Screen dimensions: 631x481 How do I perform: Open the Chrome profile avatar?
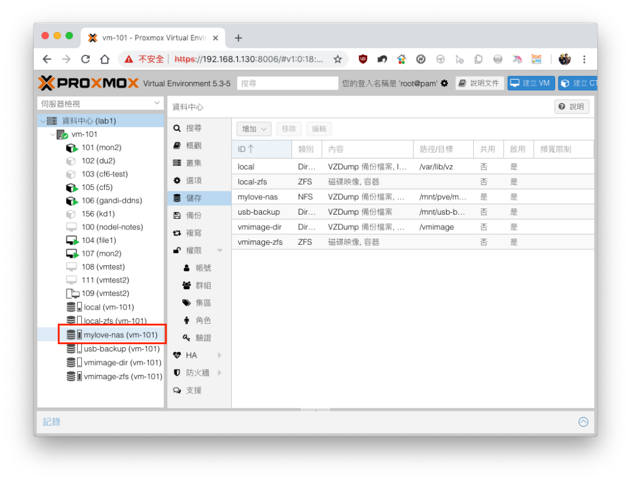564,59
